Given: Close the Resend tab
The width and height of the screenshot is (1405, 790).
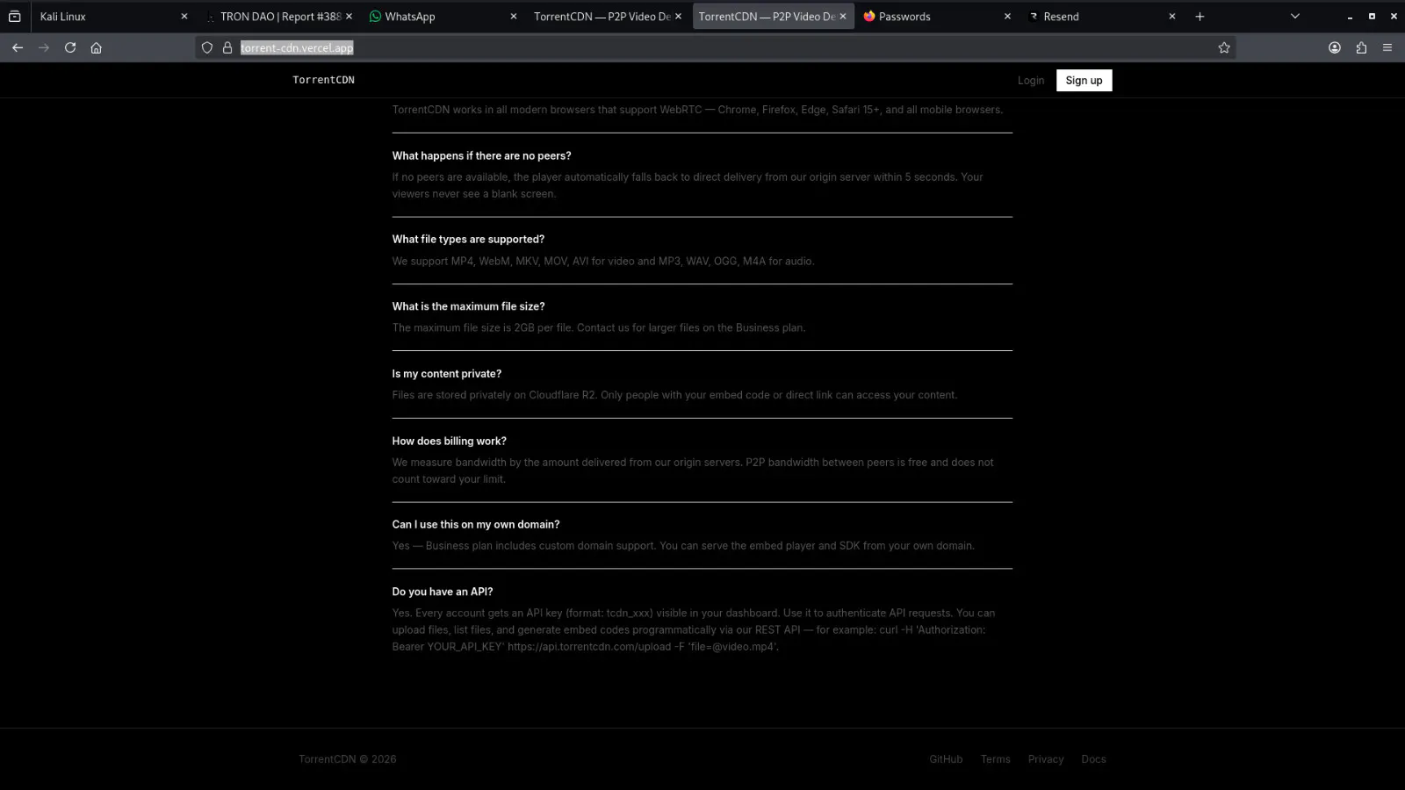Looking at the screenshot, I should (x=1172, y=16).
